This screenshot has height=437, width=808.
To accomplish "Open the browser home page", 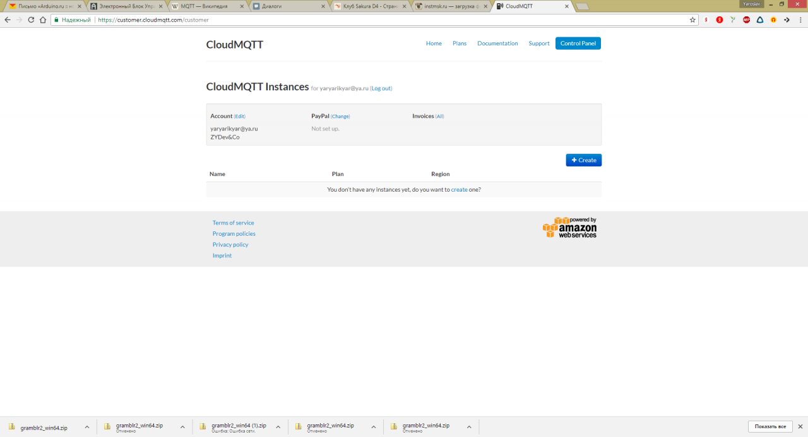I will [43, 20].
